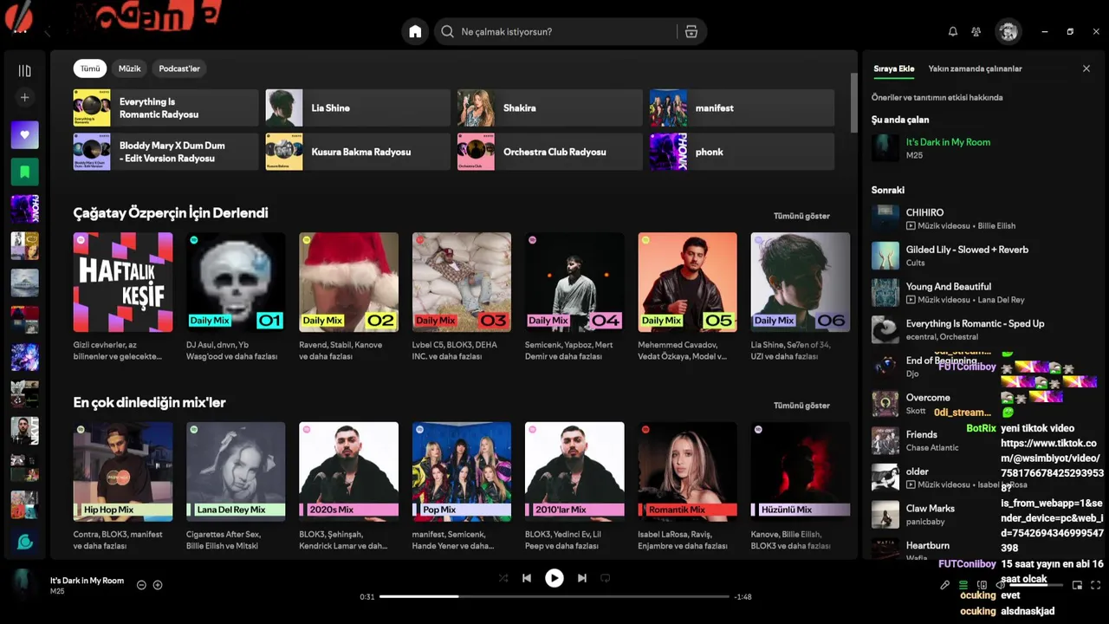Screen dimensions: 1109x624
Task: Open the Browse icon in search bar
Action: coord(691,31)
